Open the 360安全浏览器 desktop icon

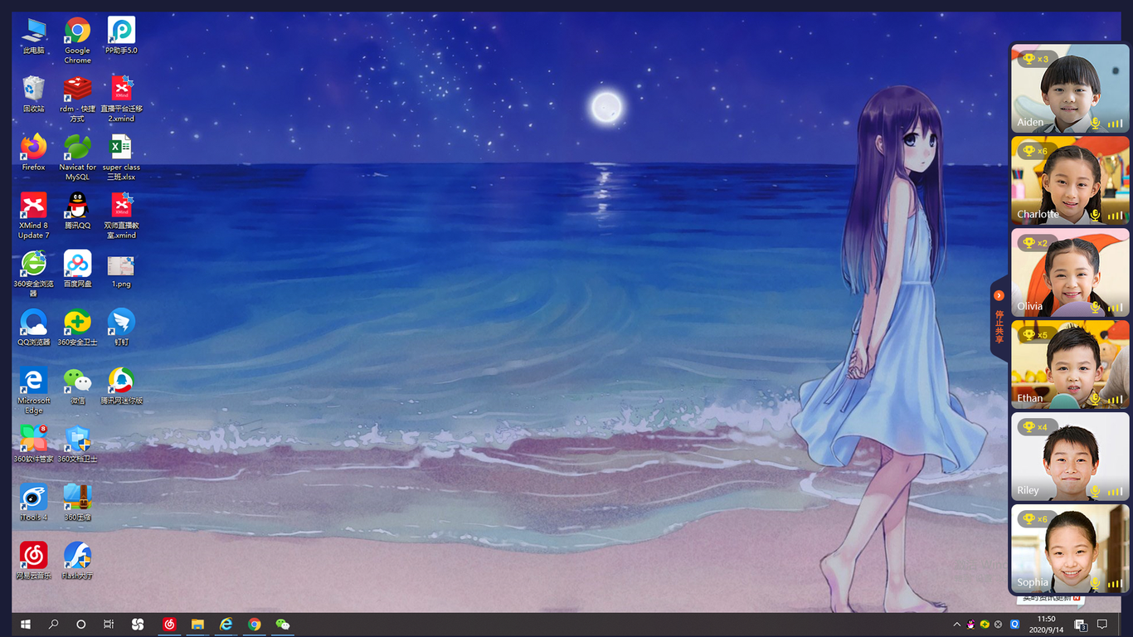tap(34, 274)
